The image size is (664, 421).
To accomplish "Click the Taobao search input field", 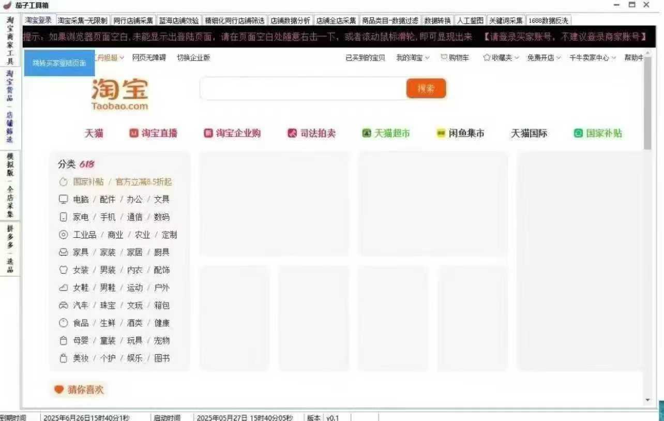I will pyautogui.click(x=303, y=88).
